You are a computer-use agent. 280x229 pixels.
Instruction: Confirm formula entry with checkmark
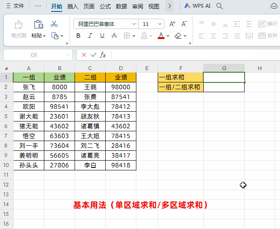[x=93, y=55]
